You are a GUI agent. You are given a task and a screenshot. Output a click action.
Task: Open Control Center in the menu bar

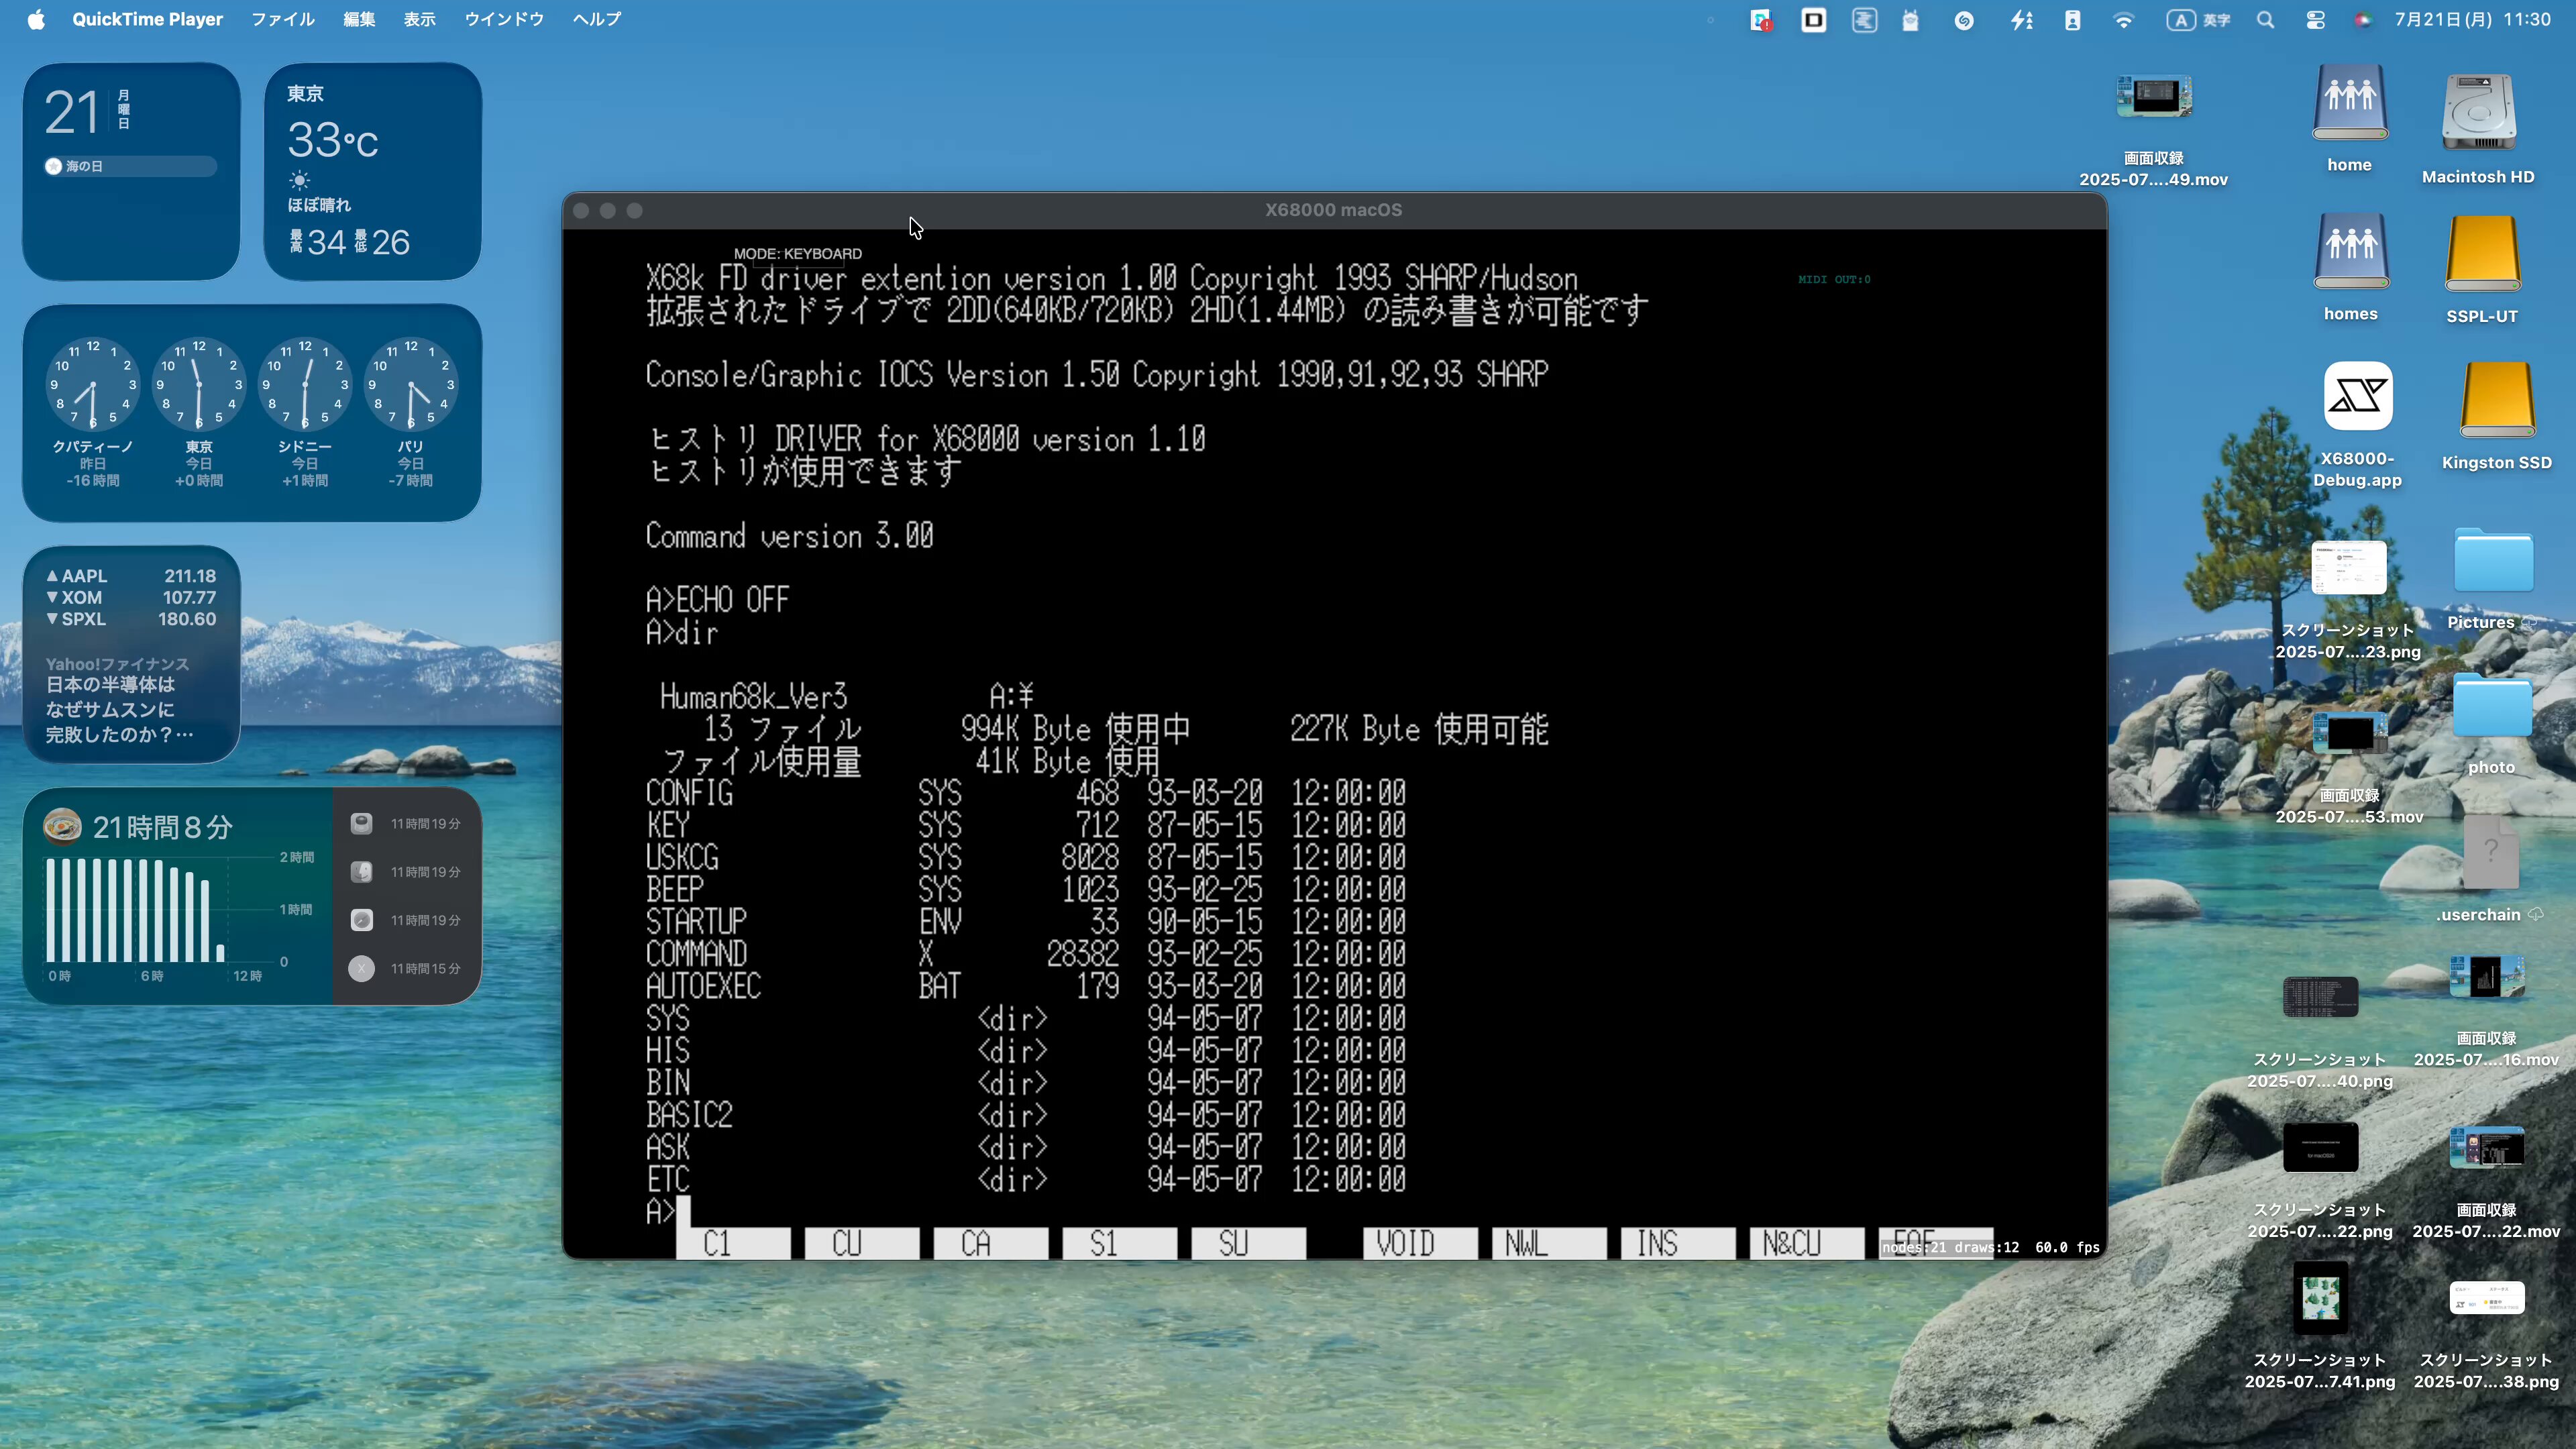pos(2315,20)
